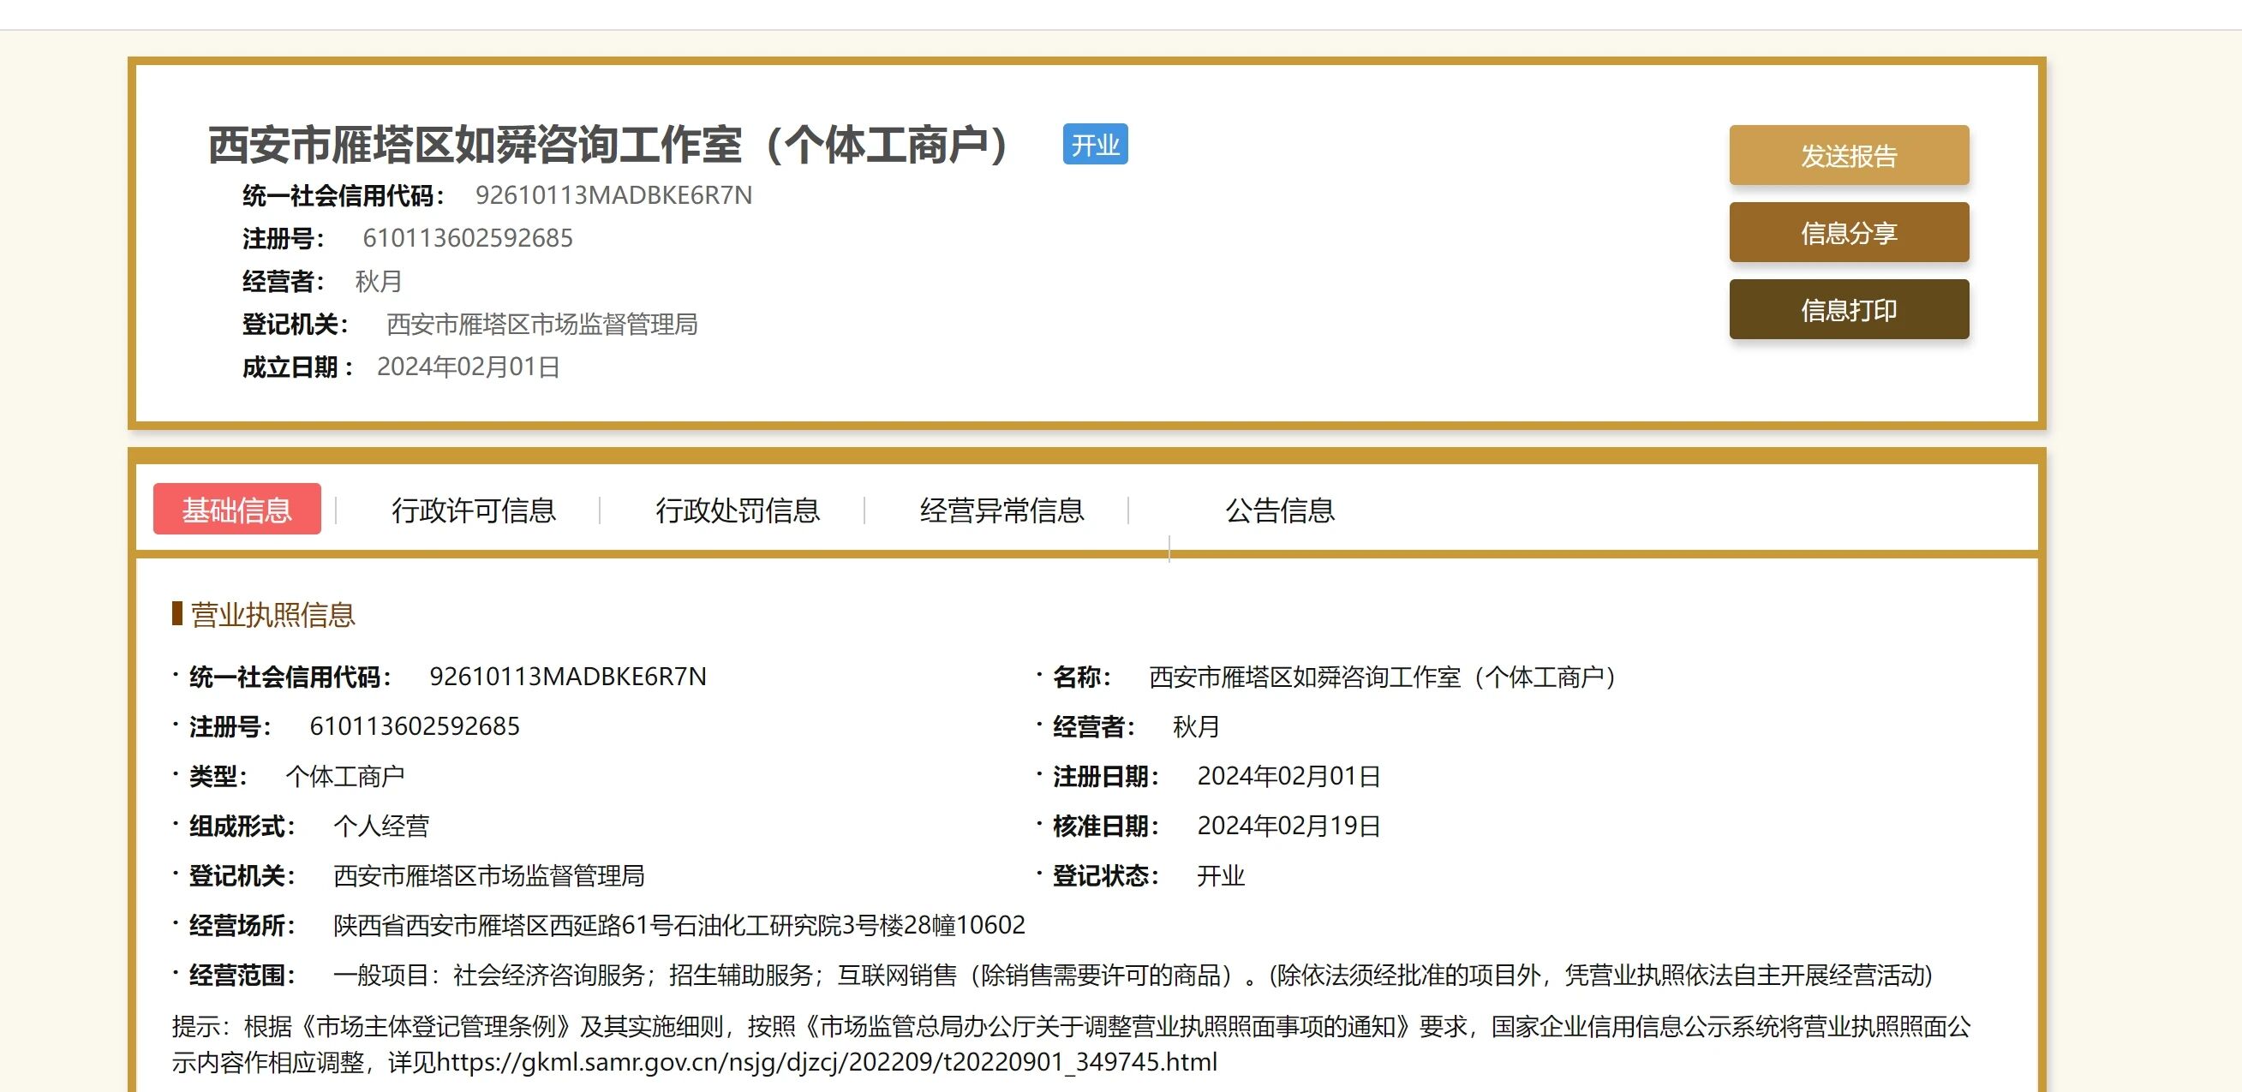Open 信息分享 to share the record
Image resolution: width=2242 pixels, height=1092 pixels.
pyautogui.click(x=1848, y=232)
